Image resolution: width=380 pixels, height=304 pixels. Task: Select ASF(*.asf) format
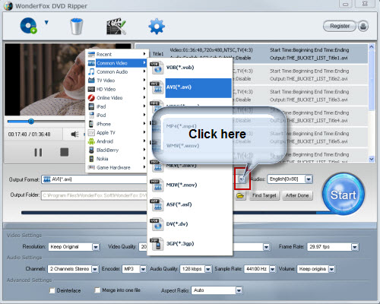(x=190, y=204)
